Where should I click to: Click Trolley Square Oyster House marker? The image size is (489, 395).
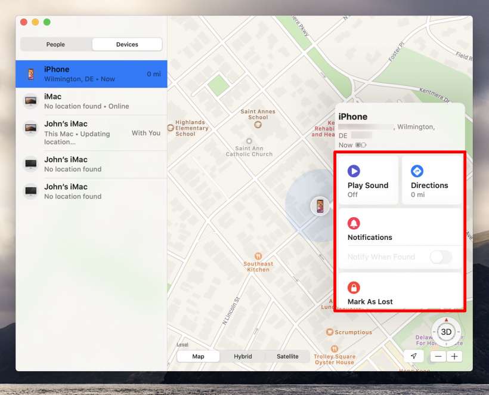coord(334,348)
